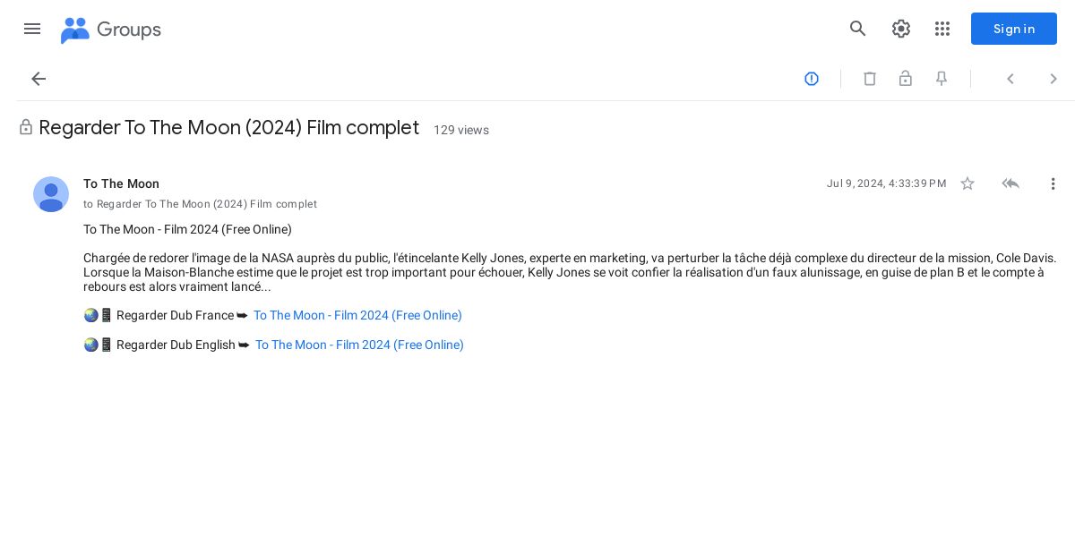
Task: Open the search icon
Action: pyautogui.click(x=858, y=29)
